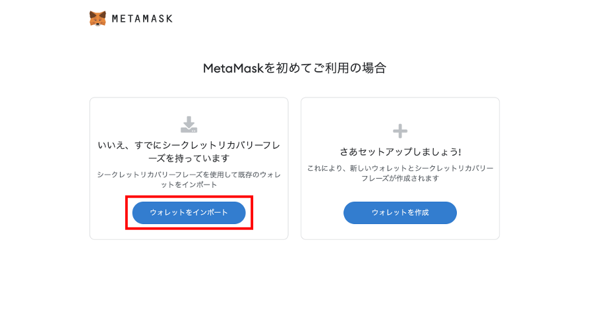Click the line reading ーズを持っています
The image size is (596, 319).
coord(189,158)
